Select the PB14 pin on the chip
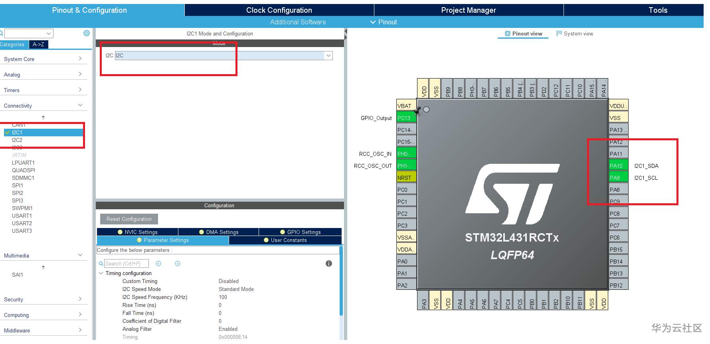 619,261
